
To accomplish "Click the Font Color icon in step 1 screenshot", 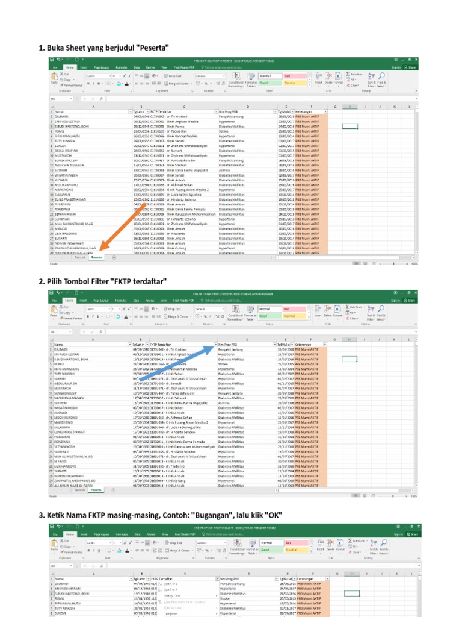I will [x=126, y=83].
